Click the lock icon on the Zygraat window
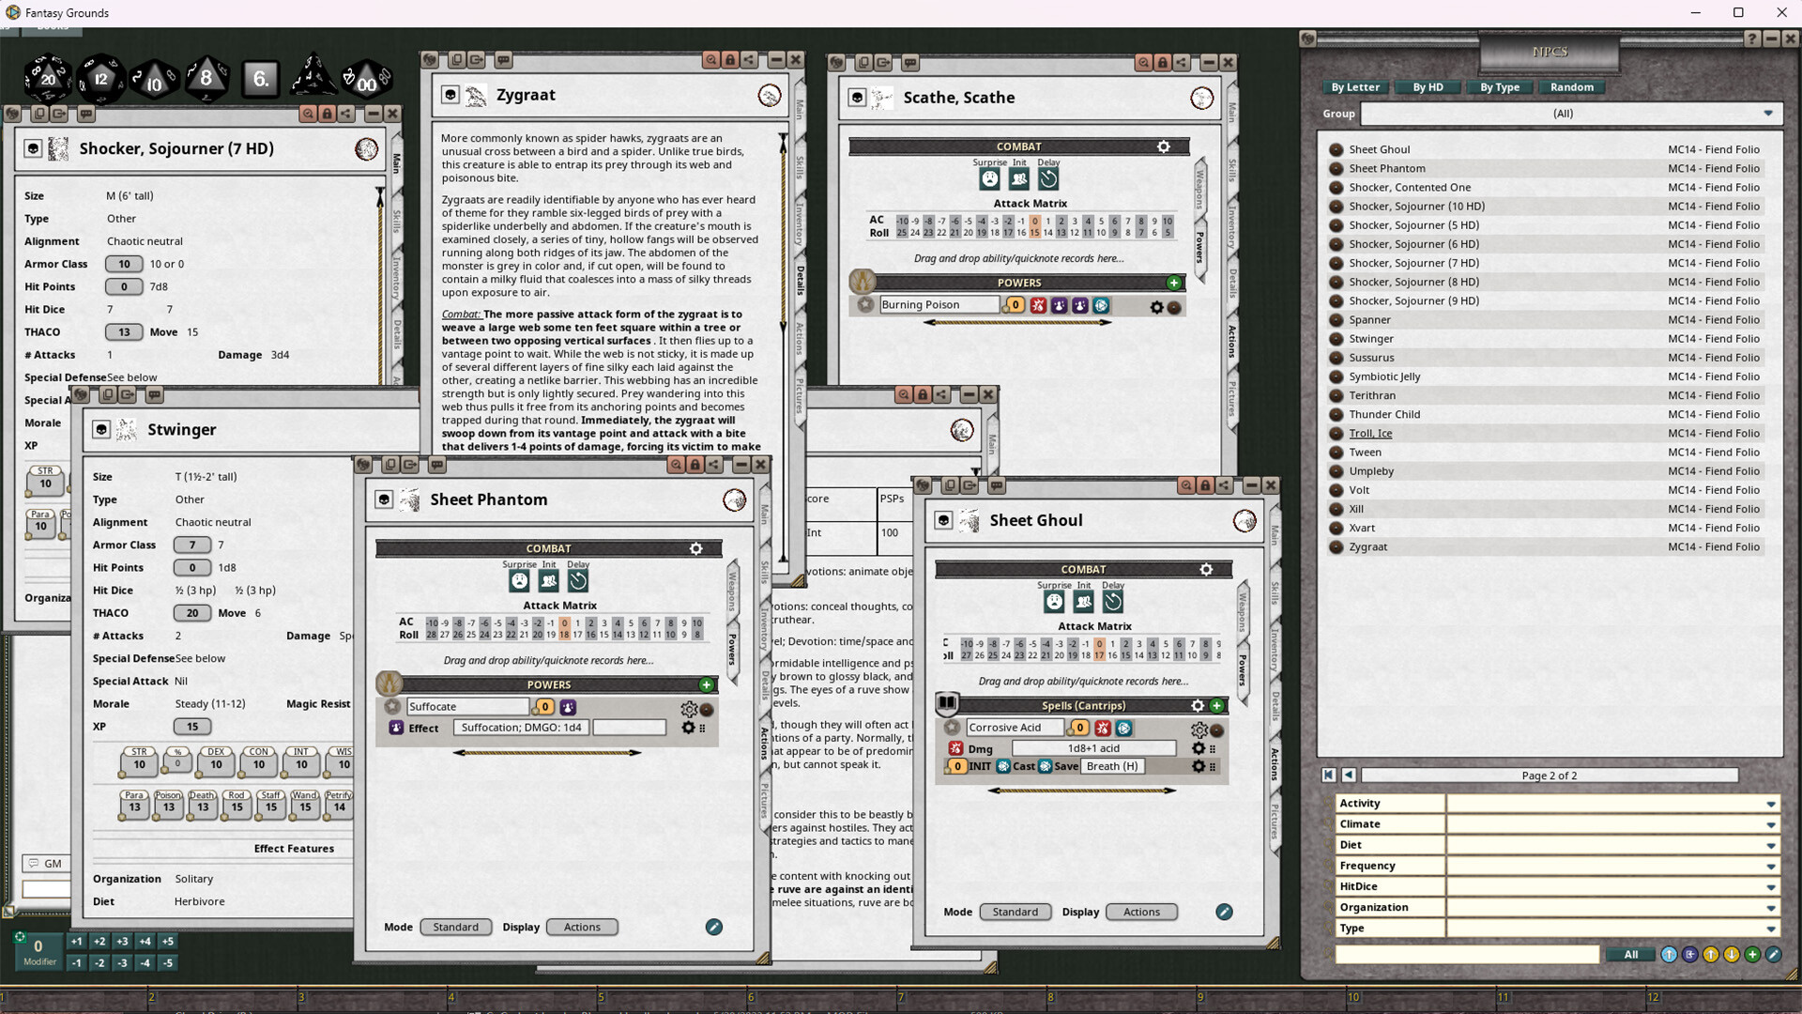Screen dimensions: 1802x1014 click(729, 59)
